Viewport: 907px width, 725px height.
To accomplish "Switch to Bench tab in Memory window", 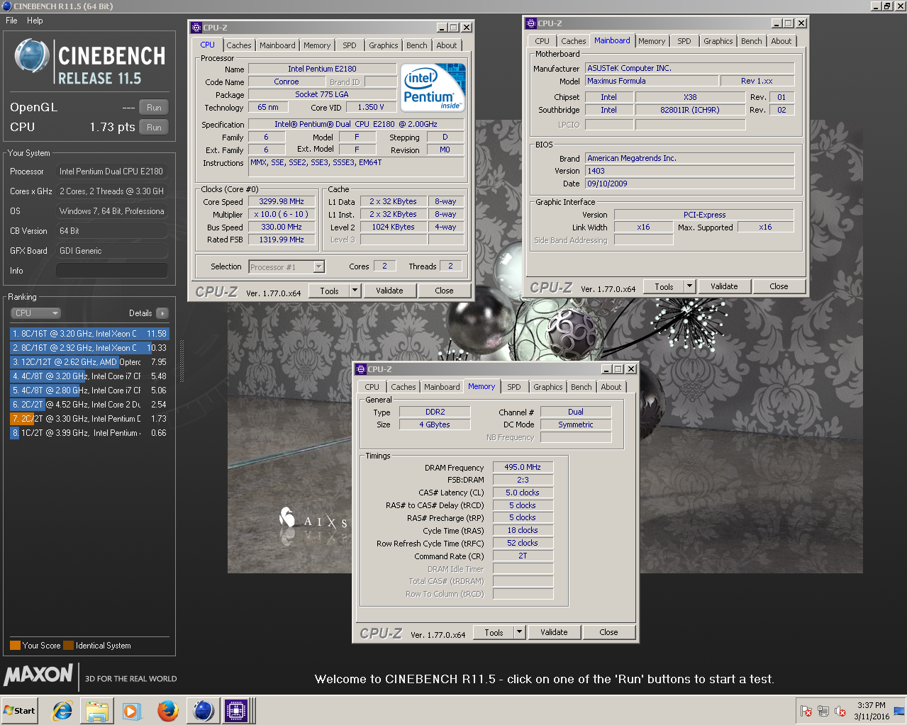I will coord(582,387).
